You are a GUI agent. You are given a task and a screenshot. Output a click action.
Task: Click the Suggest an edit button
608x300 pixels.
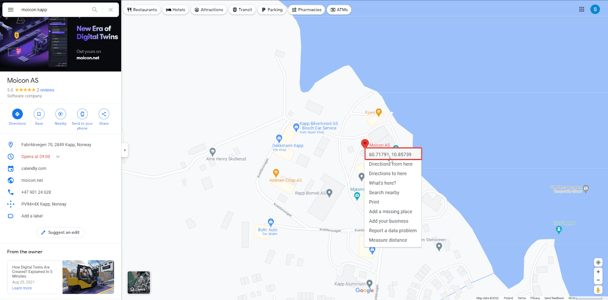pyautogui.click(x=61, y=233)
